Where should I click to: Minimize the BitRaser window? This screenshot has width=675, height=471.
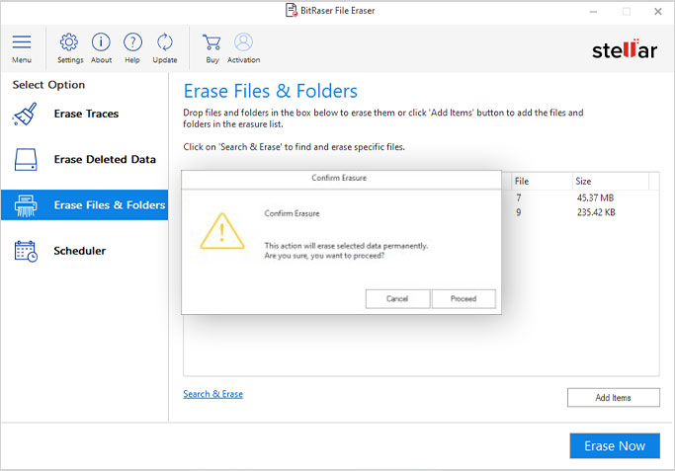(x=593, y=12)
